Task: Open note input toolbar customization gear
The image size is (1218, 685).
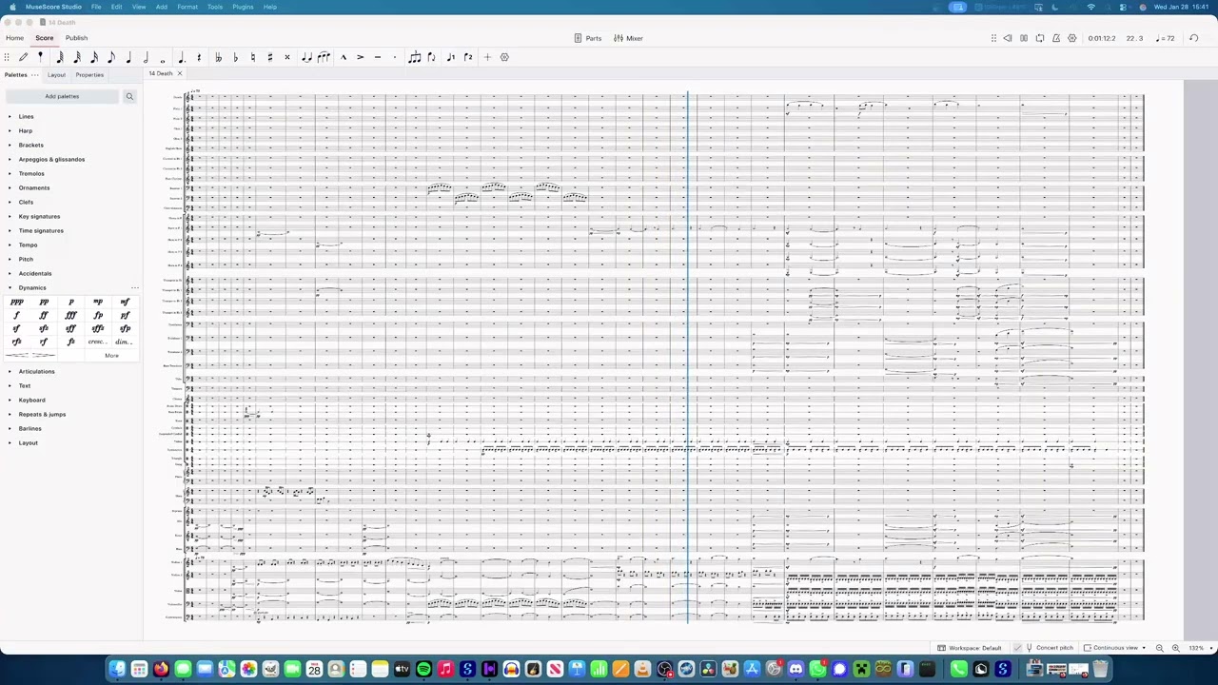Action: point(504,57)
